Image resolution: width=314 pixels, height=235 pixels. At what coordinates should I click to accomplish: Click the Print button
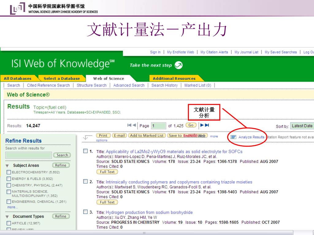point(103,136)
